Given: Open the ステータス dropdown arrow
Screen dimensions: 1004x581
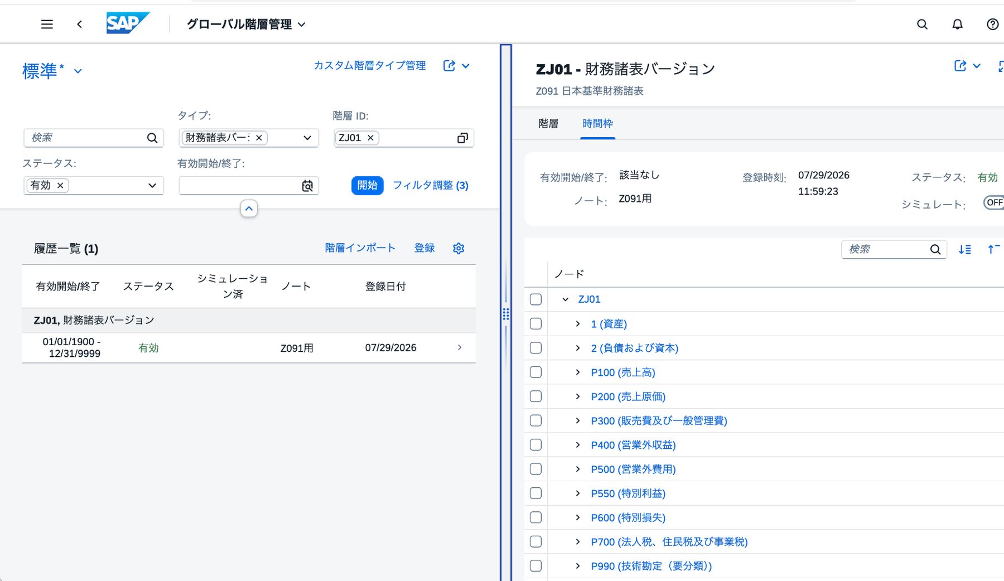Looking at the screenshot, I should pos(152,186).
